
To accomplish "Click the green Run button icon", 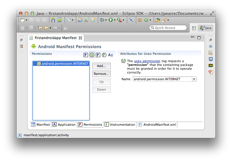I will coord(111,20).
